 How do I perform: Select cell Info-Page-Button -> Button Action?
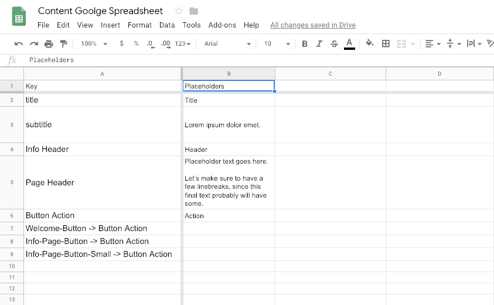102,241
